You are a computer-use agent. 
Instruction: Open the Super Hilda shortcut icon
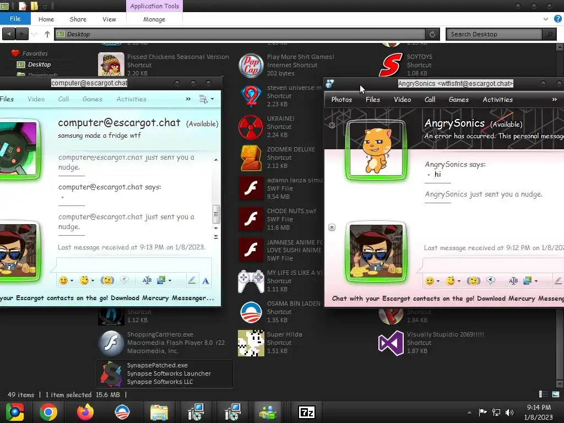coord(251,343)
